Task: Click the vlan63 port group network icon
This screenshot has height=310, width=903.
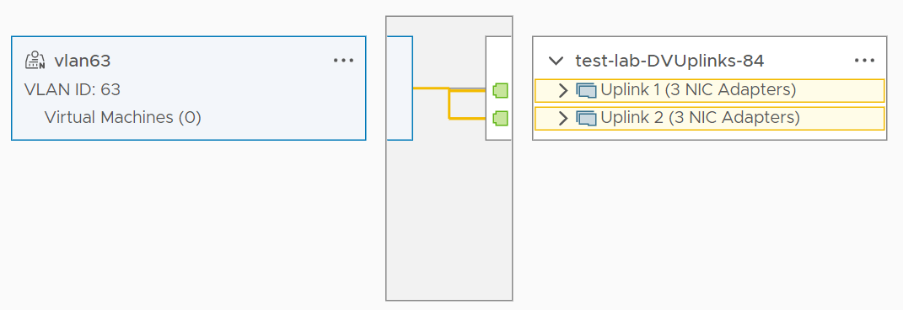Action: pyautogui.click(x=35, y=61)
